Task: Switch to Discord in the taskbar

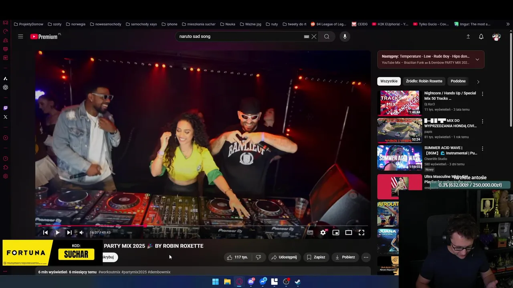Action: (x=251, y=282)
